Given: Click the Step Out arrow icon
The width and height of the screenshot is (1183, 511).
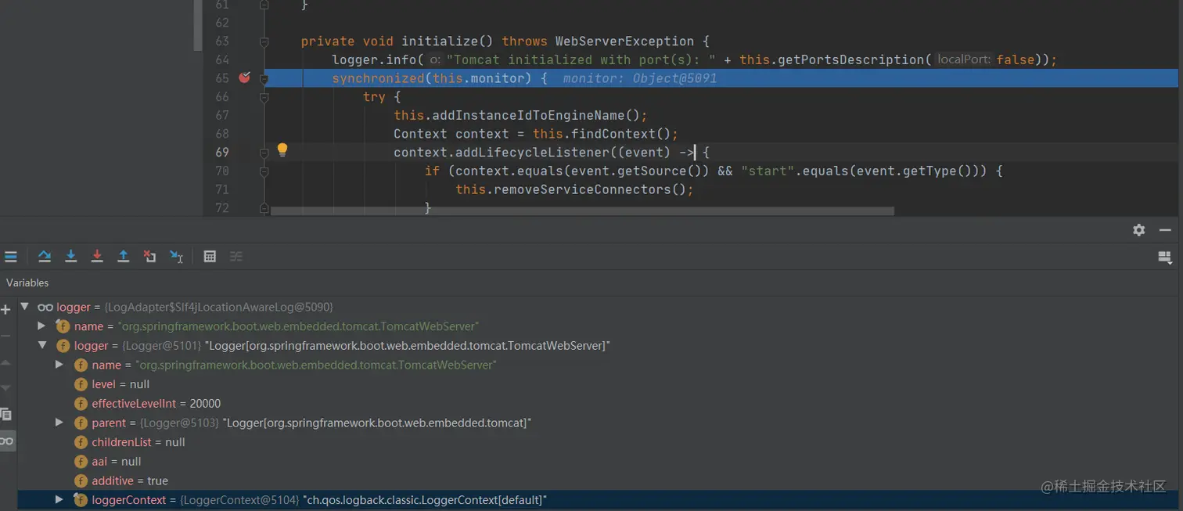Looking at the screenshot, I should coord(123,257).
